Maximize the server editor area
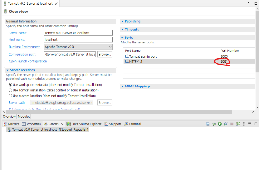Screen dimensions: 259x170 pyautogui.click(x=256, y=3)
